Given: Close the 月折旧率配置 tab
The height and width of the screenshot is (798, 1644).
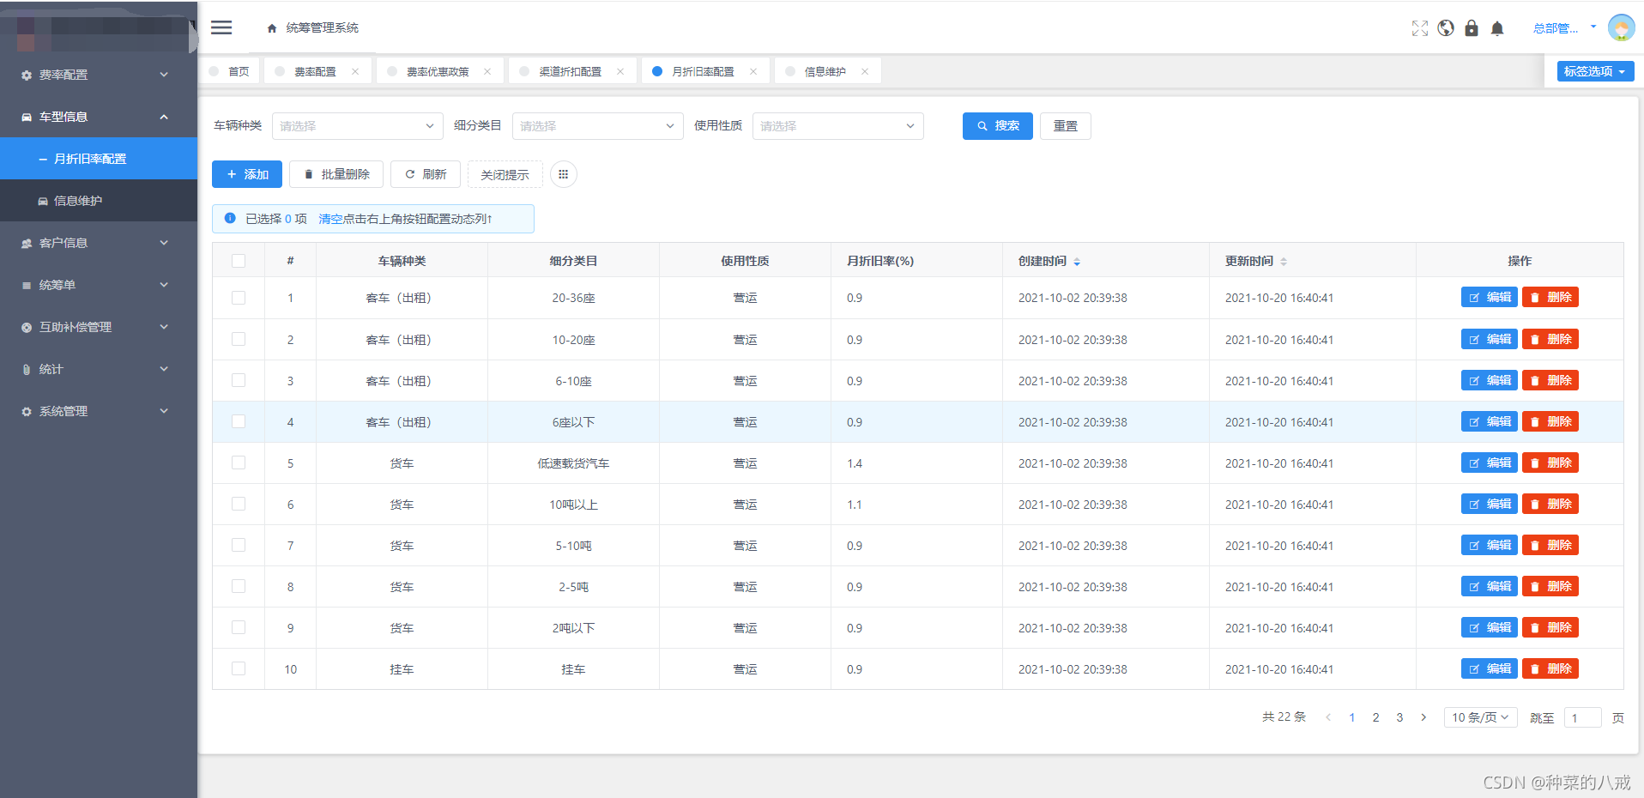Looking at the screenshot, I should coord(753,71).
